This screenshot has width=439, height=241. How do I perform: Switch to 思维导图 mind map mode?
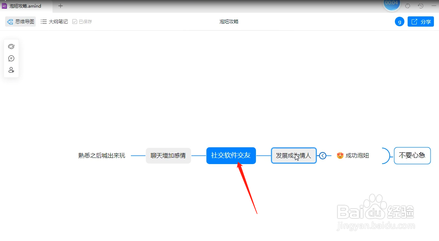(23, 22)
